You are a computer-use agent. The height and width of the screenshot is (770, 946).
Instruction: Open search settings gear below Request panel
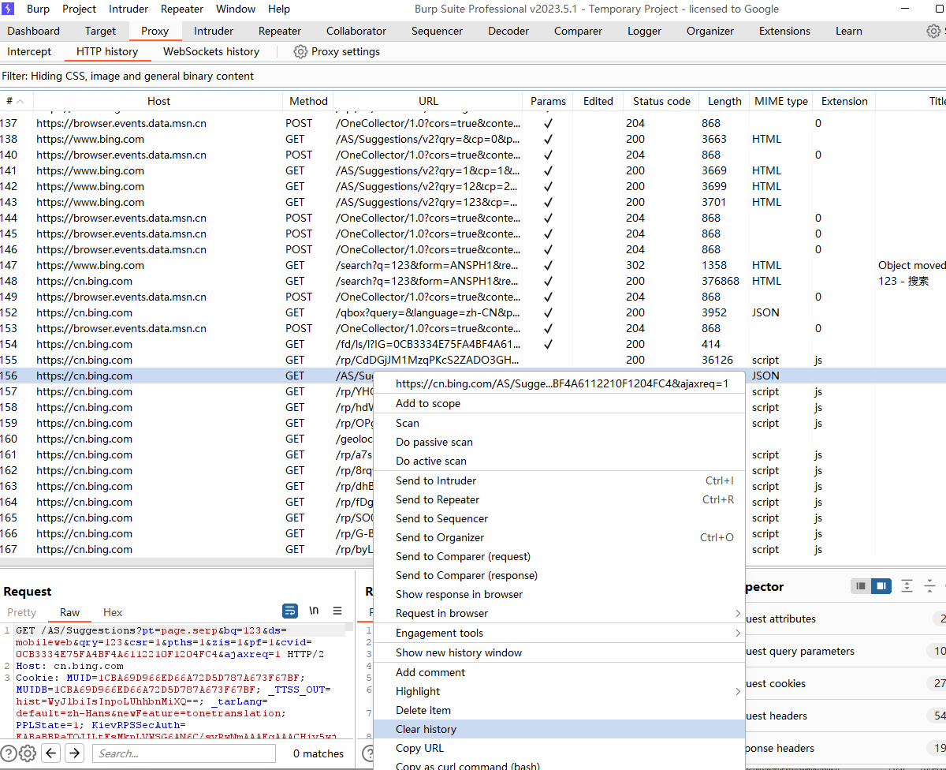click(x=28, y=753)
